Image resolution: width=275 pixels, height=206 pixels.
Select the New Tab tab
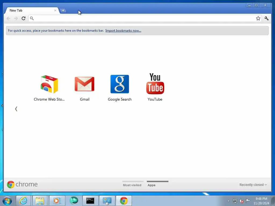coord(32,10)
